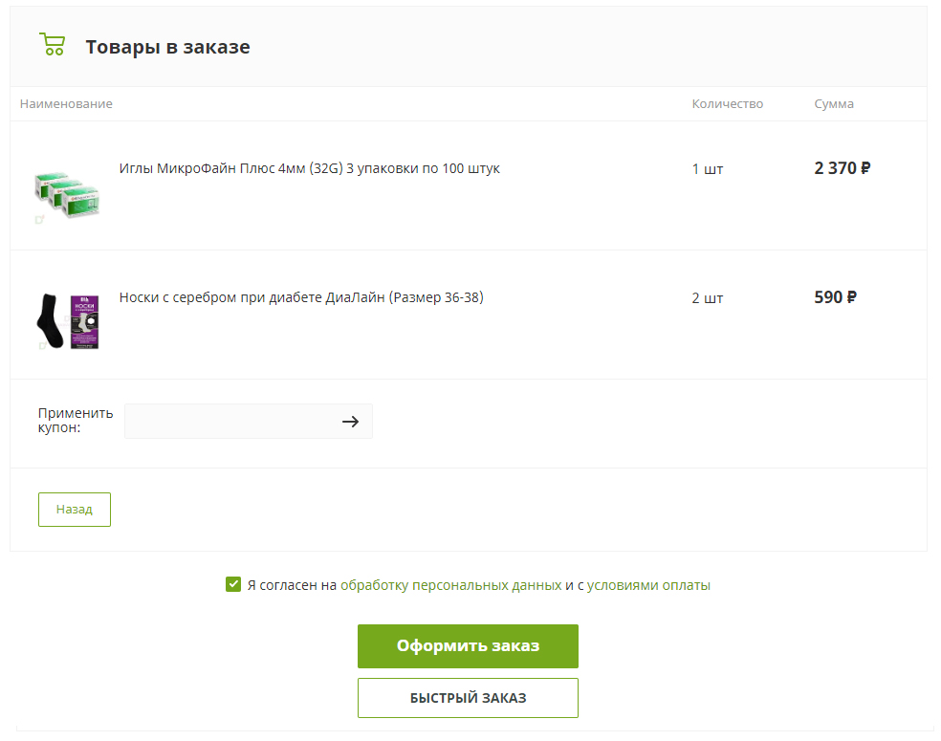Click the Наименование column header
The height and width of the screenshot is (741, 941).
click(66, 104)
